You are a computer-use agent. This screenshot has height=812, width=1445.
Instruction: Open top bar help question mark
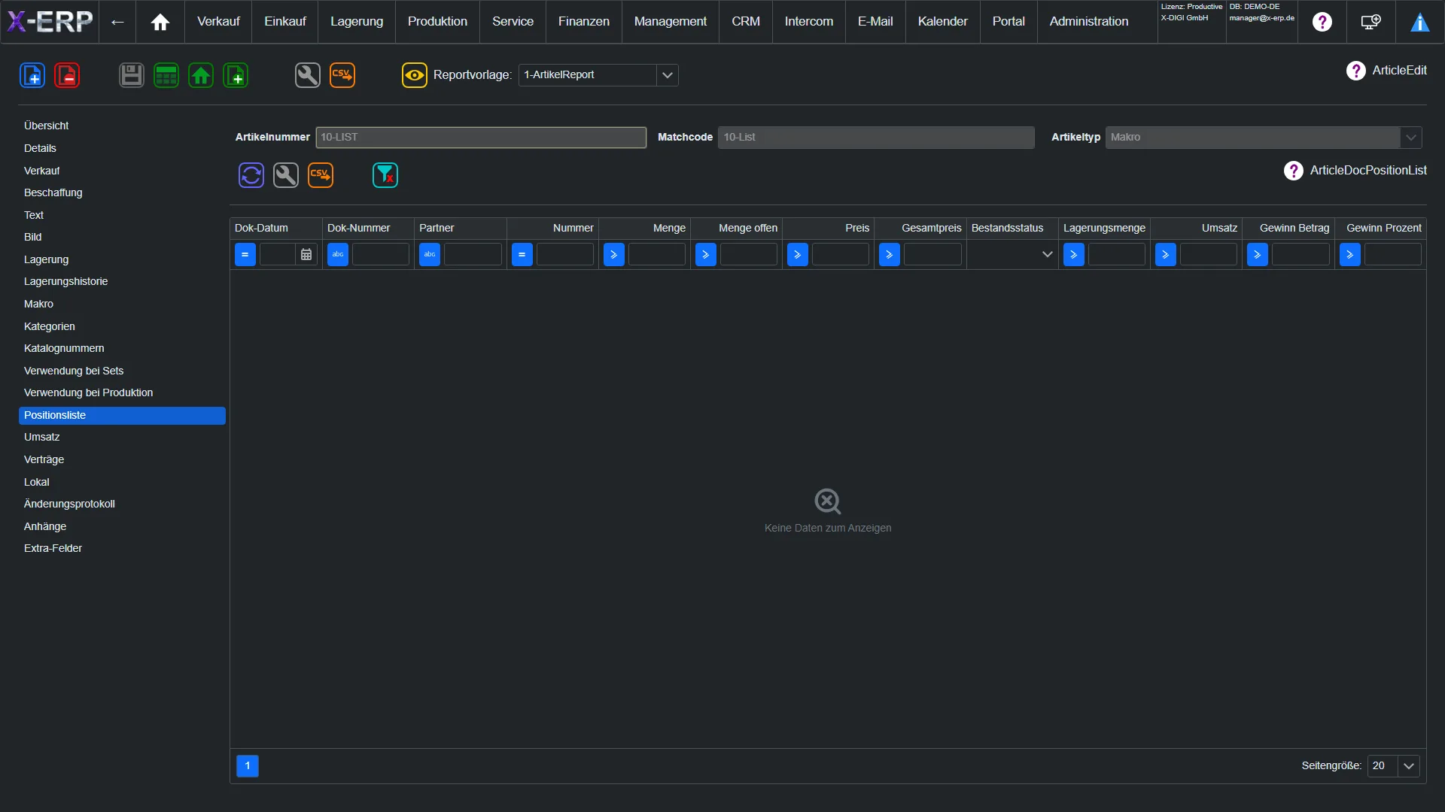click(1322, 22)
